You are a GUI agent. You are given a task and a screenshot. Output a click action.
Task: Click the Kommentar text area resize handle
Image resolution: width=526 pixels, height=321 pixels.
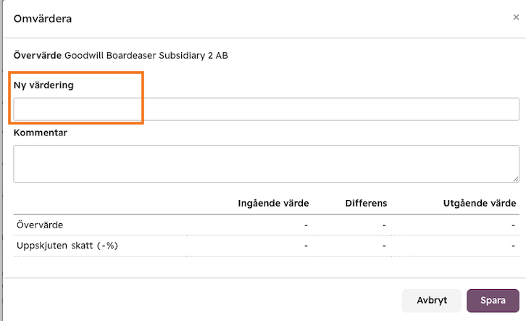point(516,179)
